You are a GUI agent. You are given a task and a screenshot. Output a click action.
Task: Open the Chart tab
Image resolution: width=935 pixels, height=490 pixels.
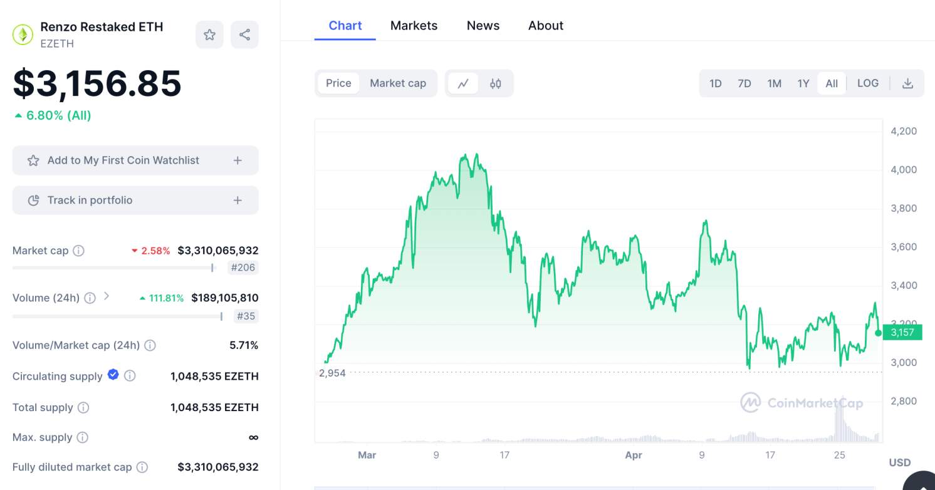coord(345,26)
